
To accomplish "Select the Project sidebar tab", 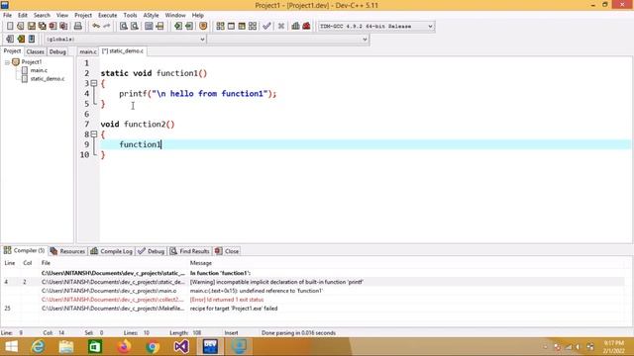I will click(12, 51).
